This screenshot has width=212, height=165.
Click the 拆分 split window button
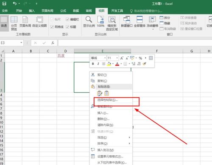point(165,18)
